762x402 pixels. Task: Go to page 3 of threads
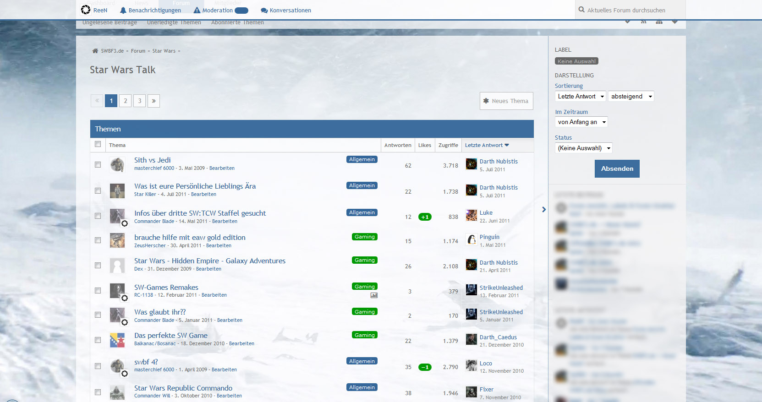(139, 101)
